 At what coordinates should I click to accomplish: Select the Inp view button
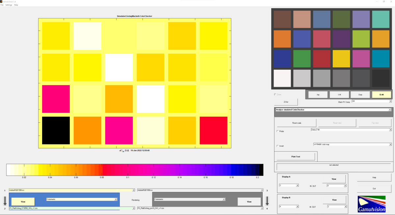318,95
